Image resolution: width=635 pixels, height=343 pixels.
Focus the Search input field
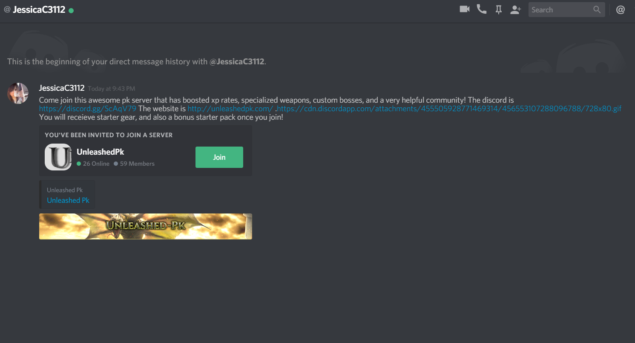566,9
